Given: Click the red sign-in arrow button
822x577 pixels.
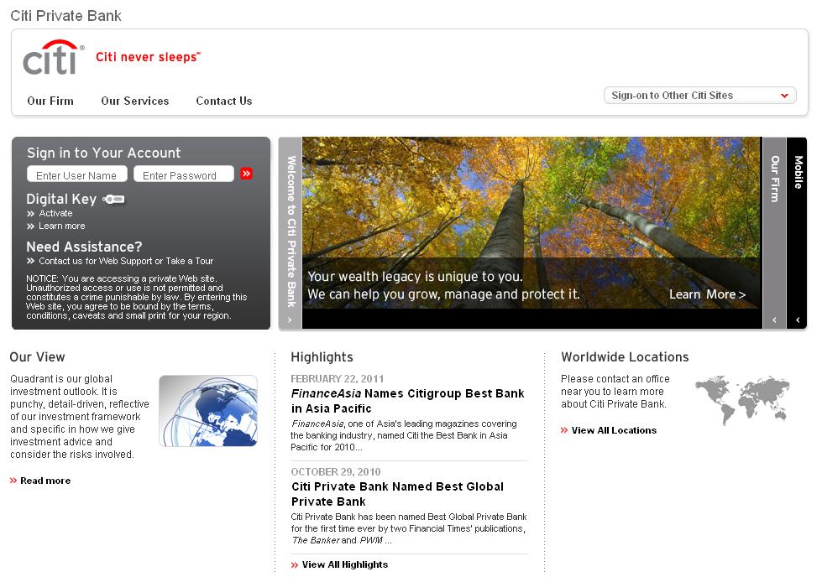Looking at the screenshot, I should (x=246, y=174).
